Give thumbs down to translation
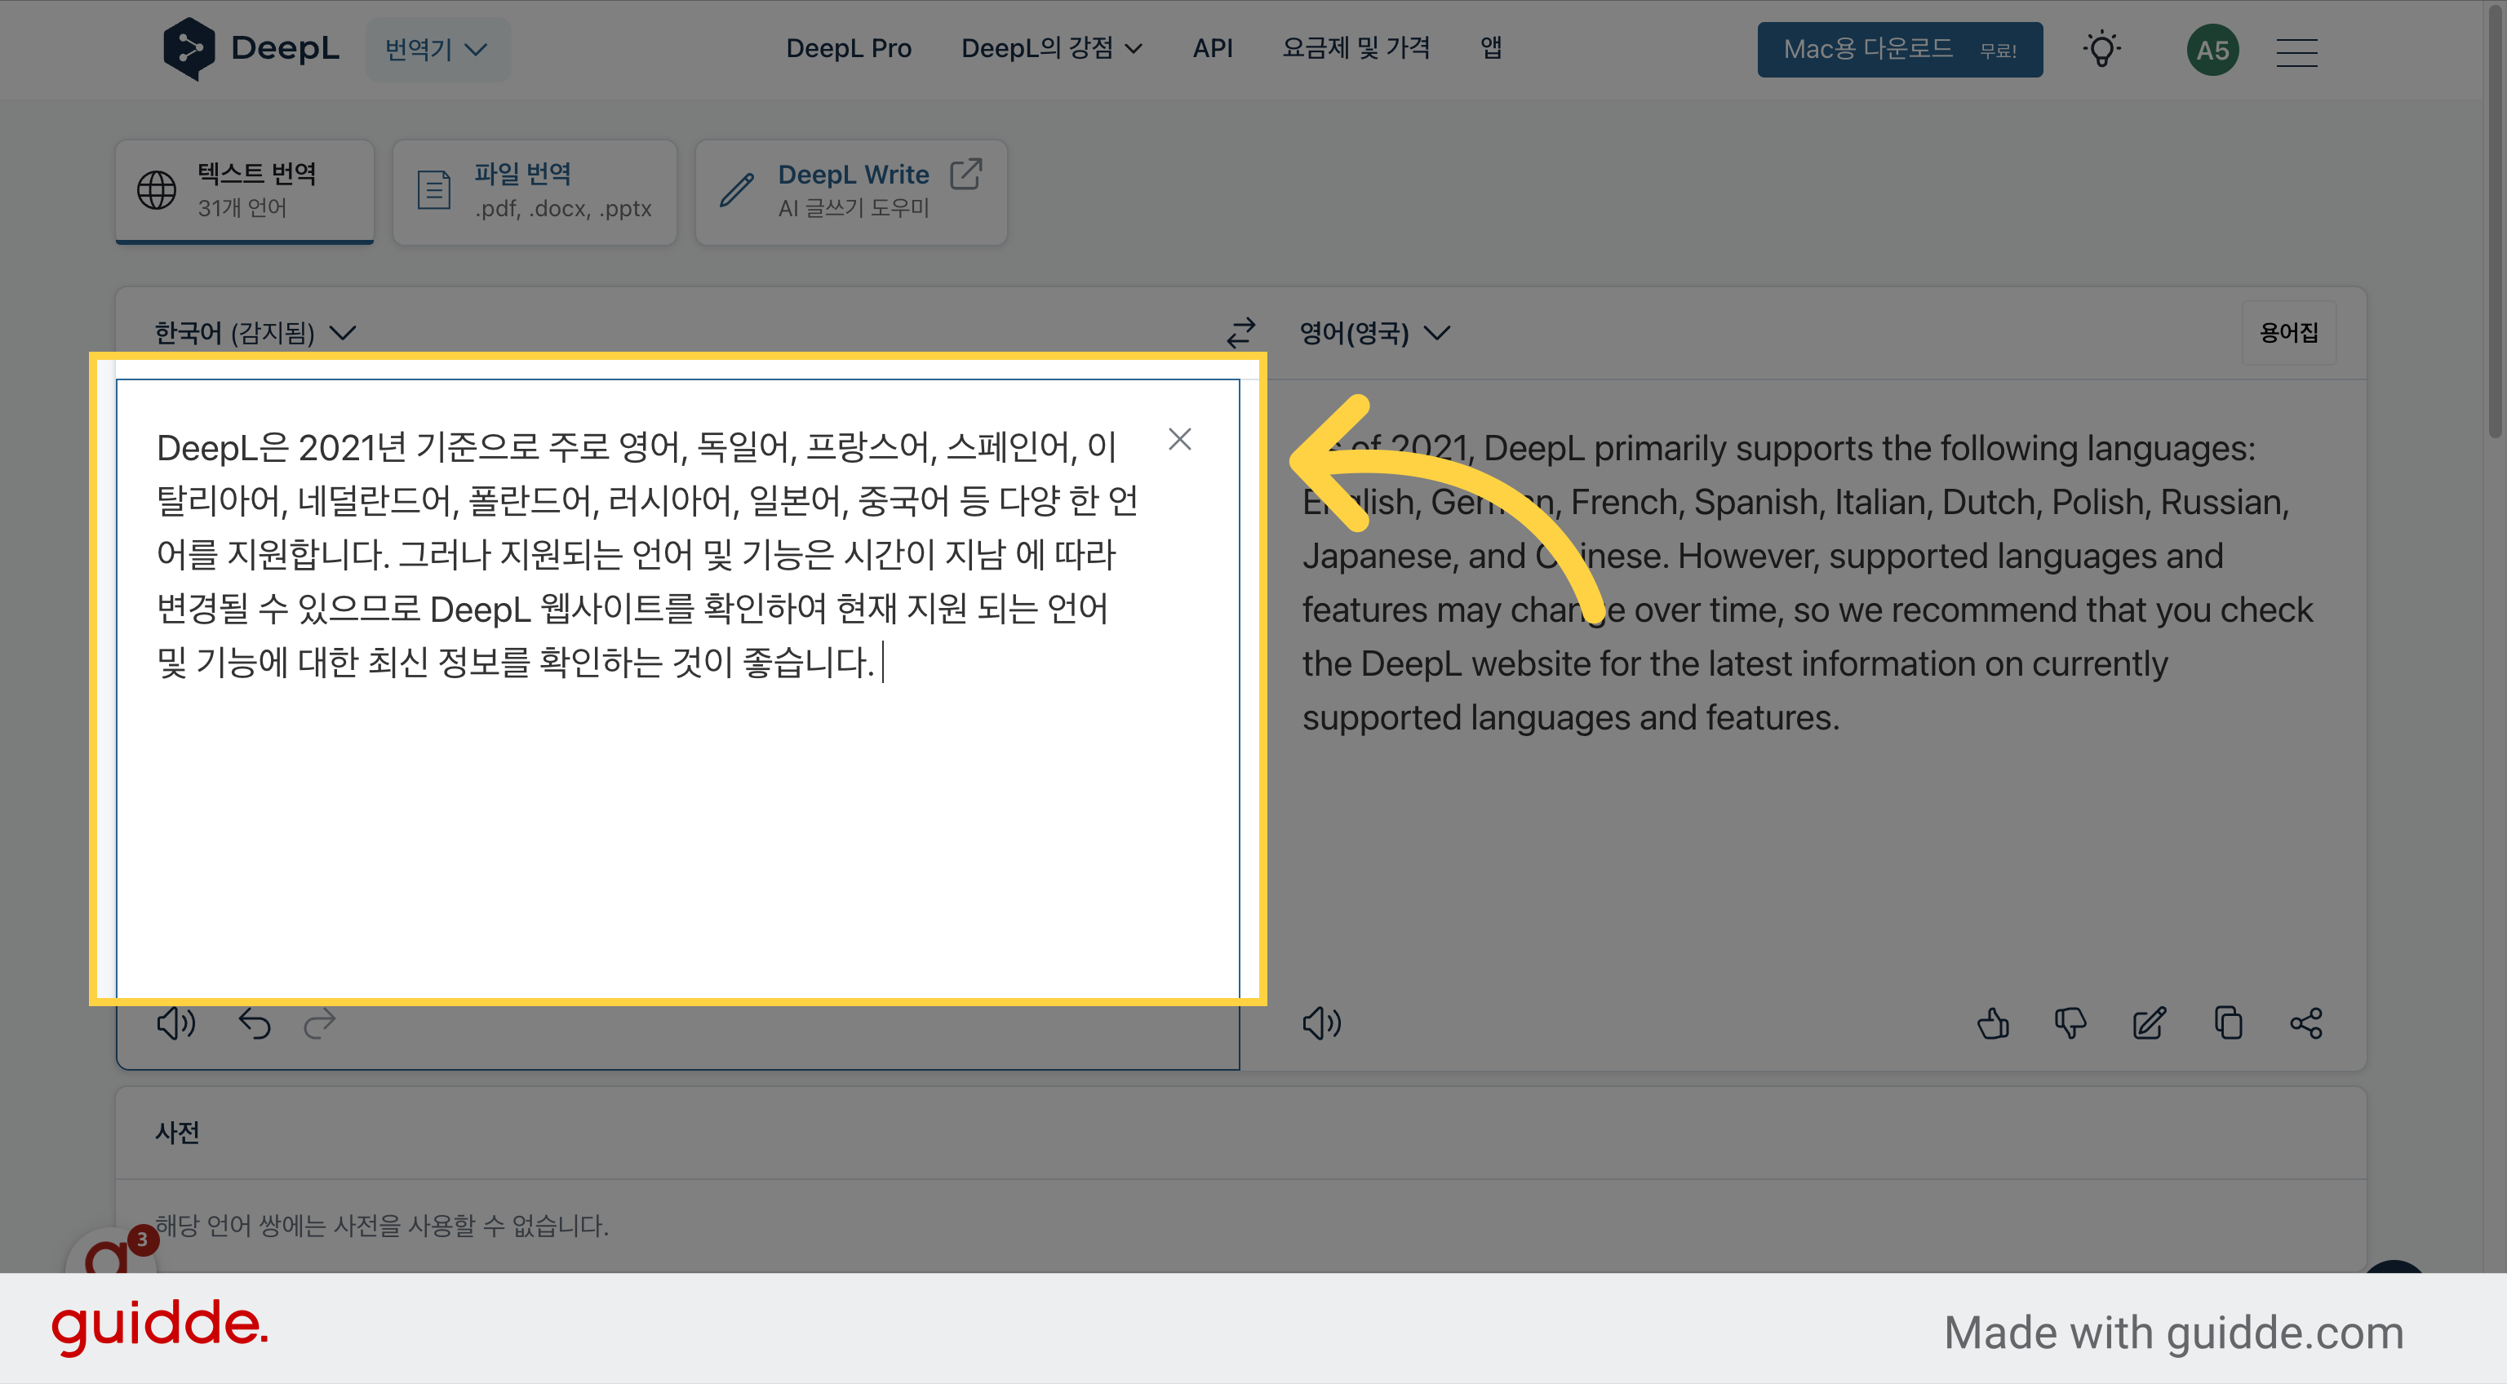 tap(2070, 1024)
